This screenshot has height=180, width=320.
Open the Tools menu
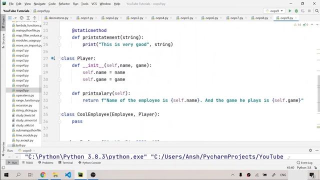[x=84, y=3]
